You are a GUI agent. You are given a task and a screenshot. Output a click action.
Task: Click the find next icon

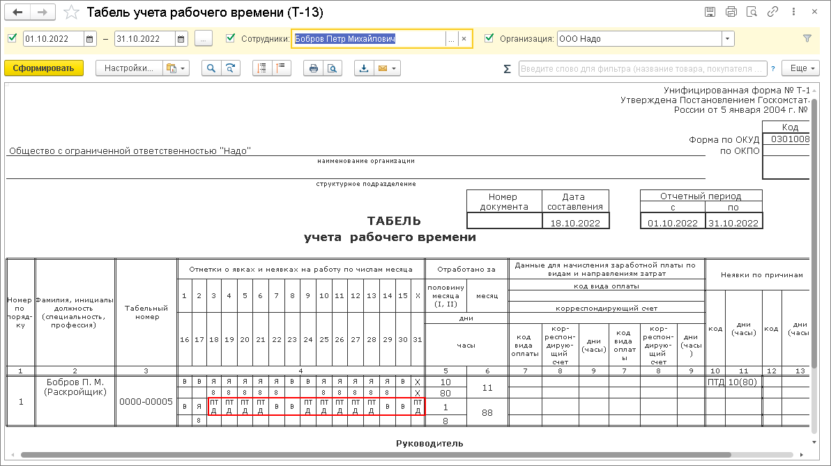coord(231,68)
